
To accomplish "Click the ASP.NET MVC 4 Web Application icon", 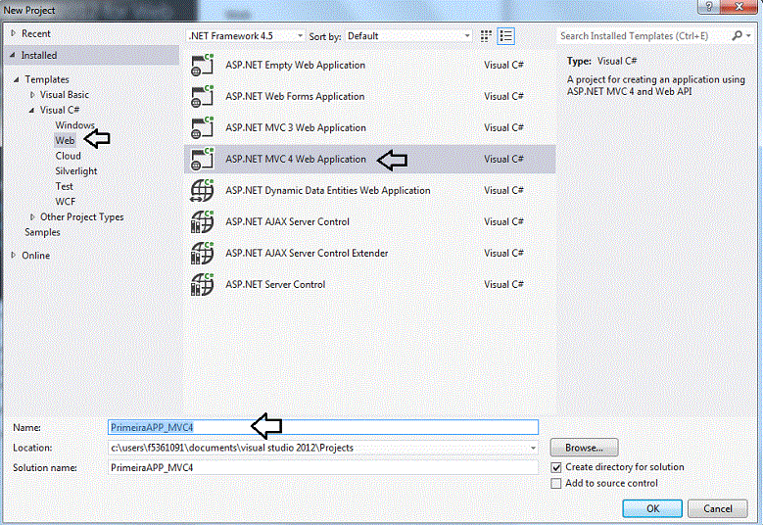I will 202,159.
